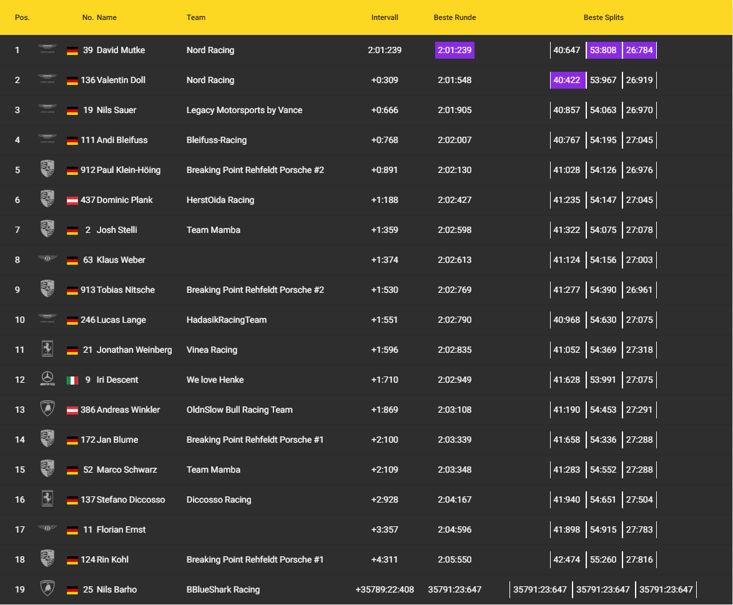The width and height of the screenshot is (733, 605).
Task: Click the Ferrari logo beside Jonathan Weinberg
Action: click(47, 350)
